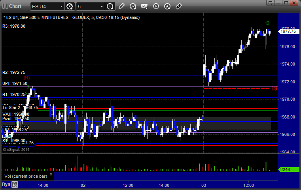Click the green volume tag 2246
This screenshot has height=190, width=301.
[x=288, y=169]
